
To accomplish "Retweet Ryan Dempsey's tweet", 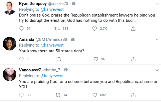I will (x=57, y=28).
